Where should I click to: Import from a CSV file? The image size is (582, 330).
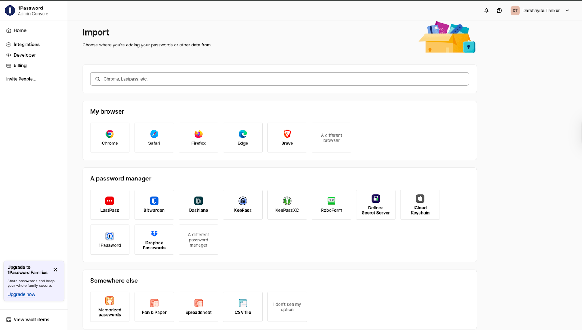[x=243, y=307]
